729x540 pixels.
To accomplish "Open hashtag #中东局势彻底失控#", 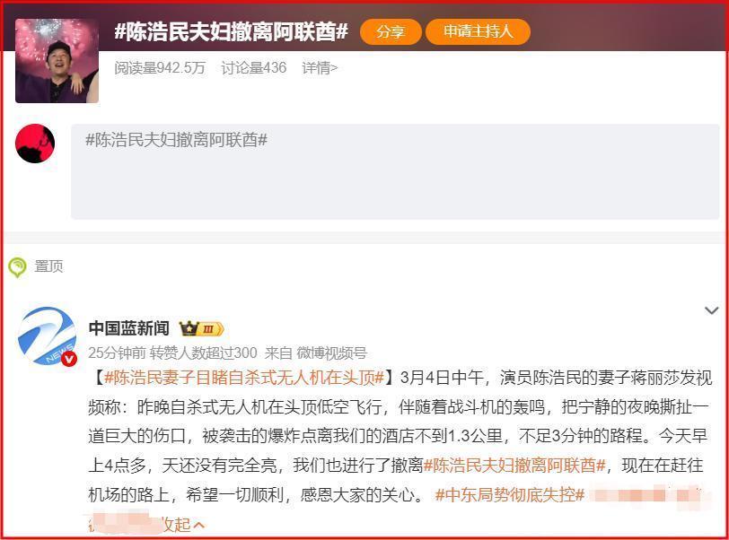I will [x=510, y=494].
